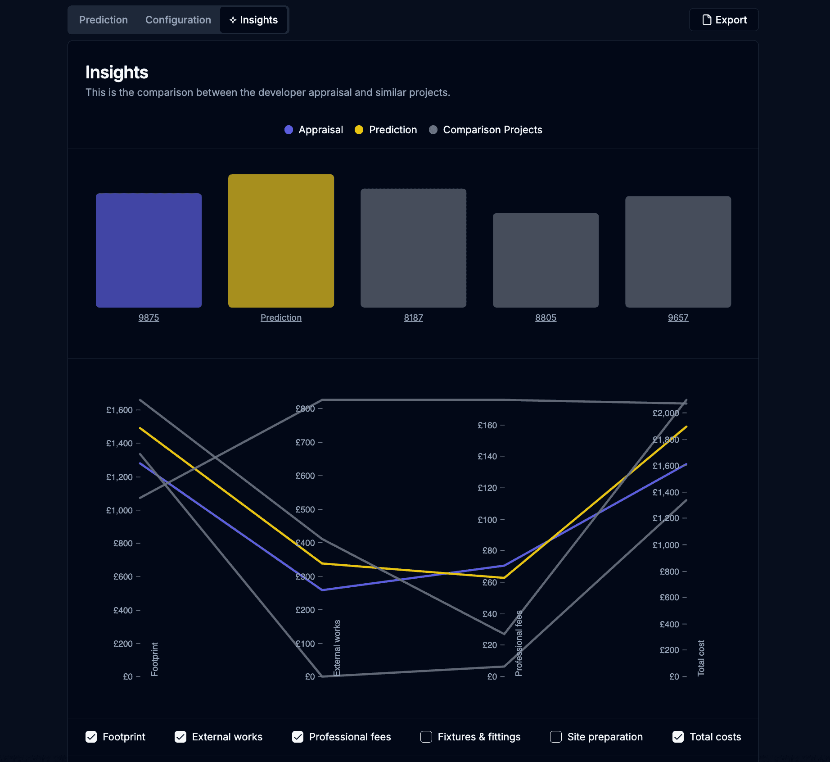Select the gray bar for project 8805
Viewport: 830px width, 762px height.
546,260
